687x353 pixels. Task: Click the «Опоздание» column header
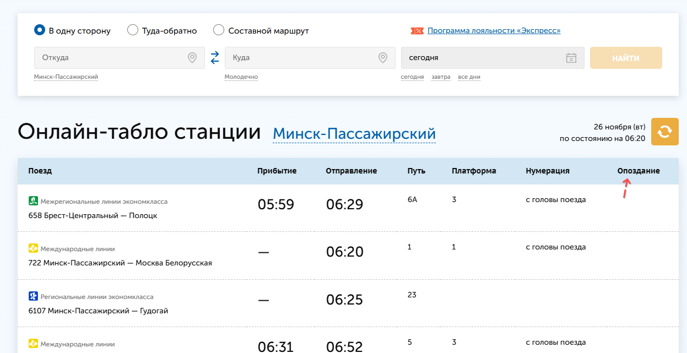tap(639, 171)
